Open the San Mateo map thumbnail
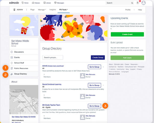 (x=24, y=99)
